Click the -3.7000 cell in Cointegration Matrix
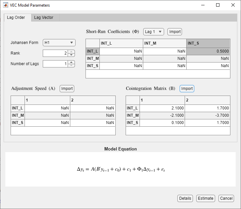 click(x=207, y=115)
